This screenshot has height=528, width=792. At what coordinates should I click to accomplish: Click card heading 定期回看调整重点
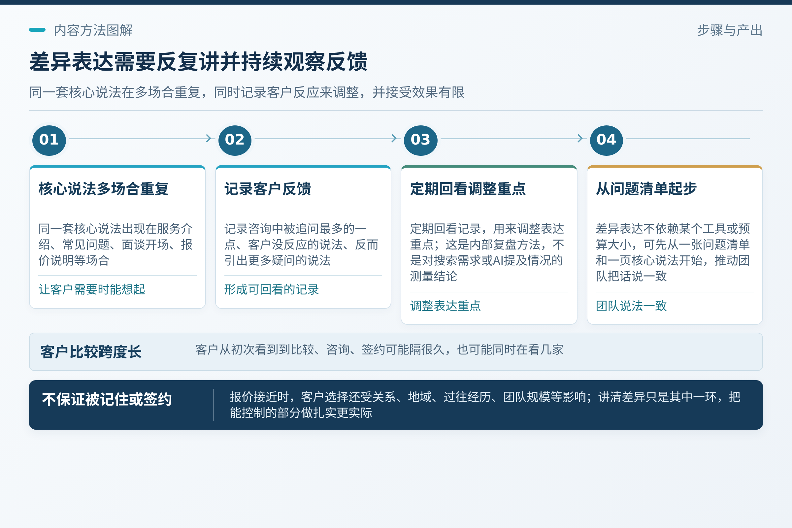468,189
